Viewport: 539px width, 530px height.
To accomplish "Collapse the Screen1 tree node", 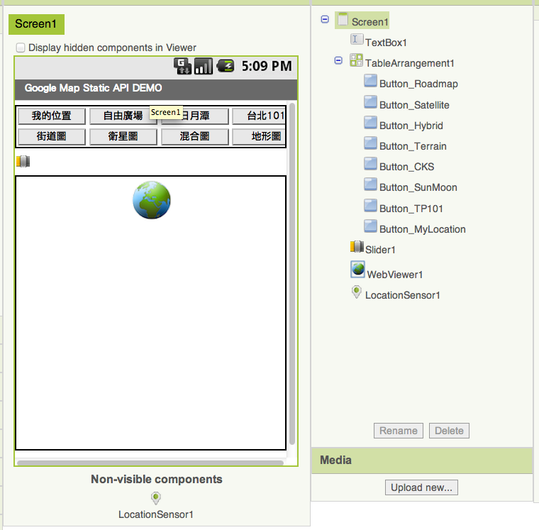I will click(325, 19).
